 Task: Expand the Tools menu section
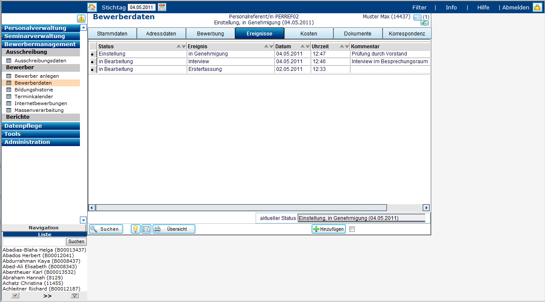click(41, 134)
